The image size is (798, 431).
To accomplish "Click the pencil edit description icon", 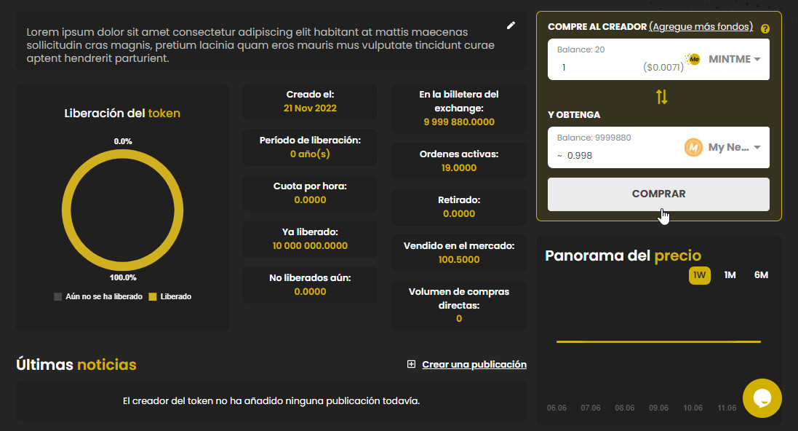I will click(x=511, y=25).
